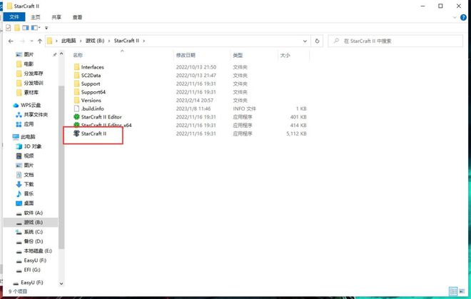Image resolution: width=471 pixels, height=299 pixels.
Task: Refresh the current folder view
Action: point(317,41)
